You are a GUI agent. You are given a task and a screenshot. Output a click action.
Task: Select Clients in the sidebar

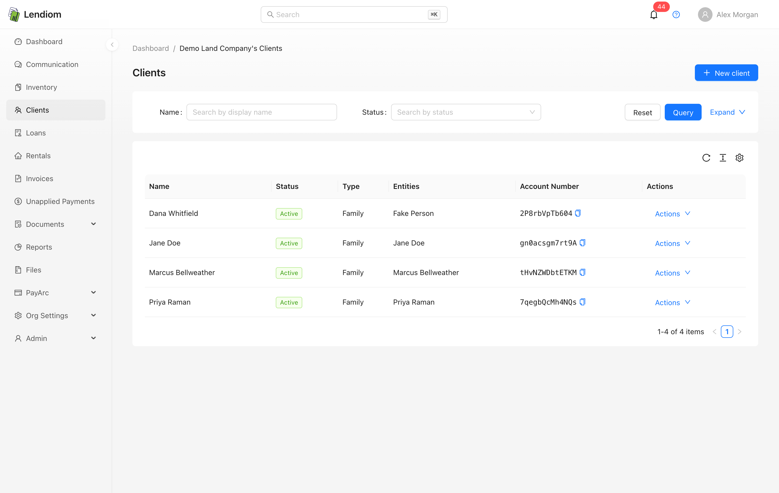[x=56, y=110]
